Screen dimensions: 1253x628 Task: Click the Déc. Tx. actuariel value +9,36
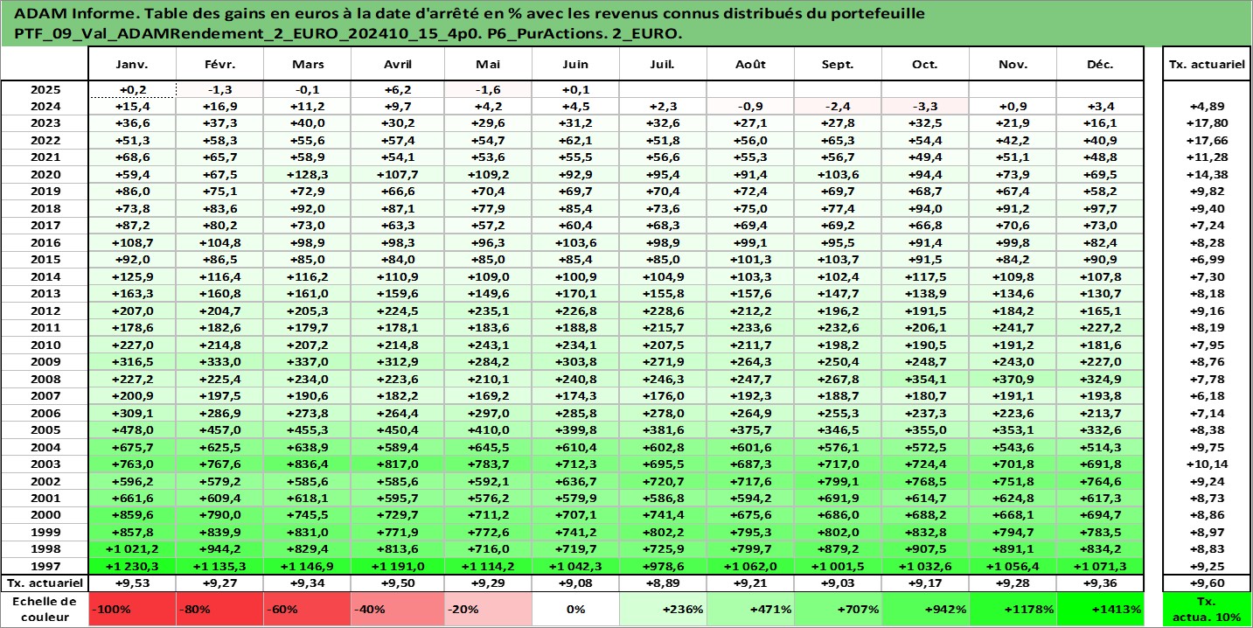click(x=1100, y=583)
